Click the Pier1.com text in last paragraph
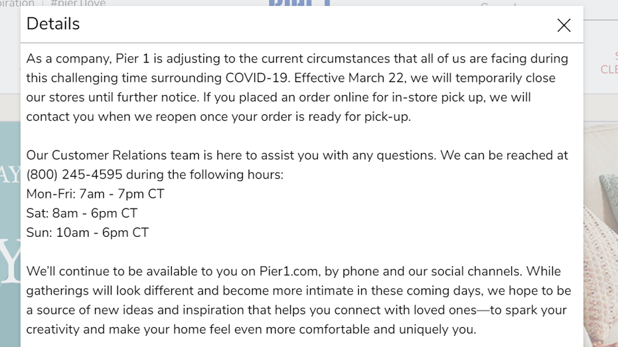The image size is (618, 347). tap(289, 271)
